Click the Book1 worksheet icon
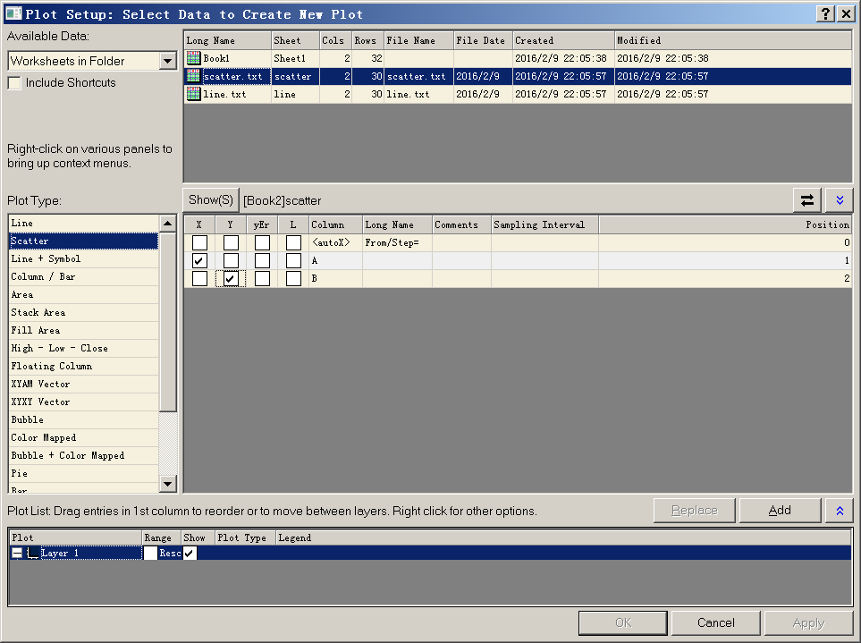861x643 pixels. click(194, 57)
